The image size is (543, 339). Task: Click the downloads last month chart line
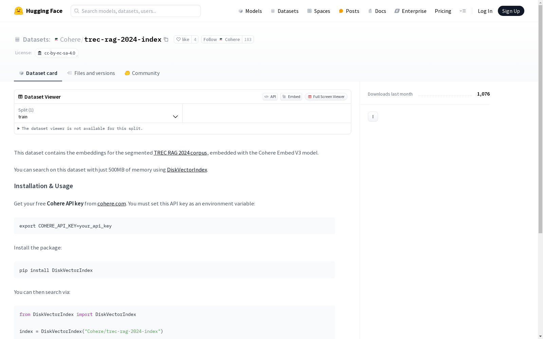pyautogui.click(x=445, y=95)
